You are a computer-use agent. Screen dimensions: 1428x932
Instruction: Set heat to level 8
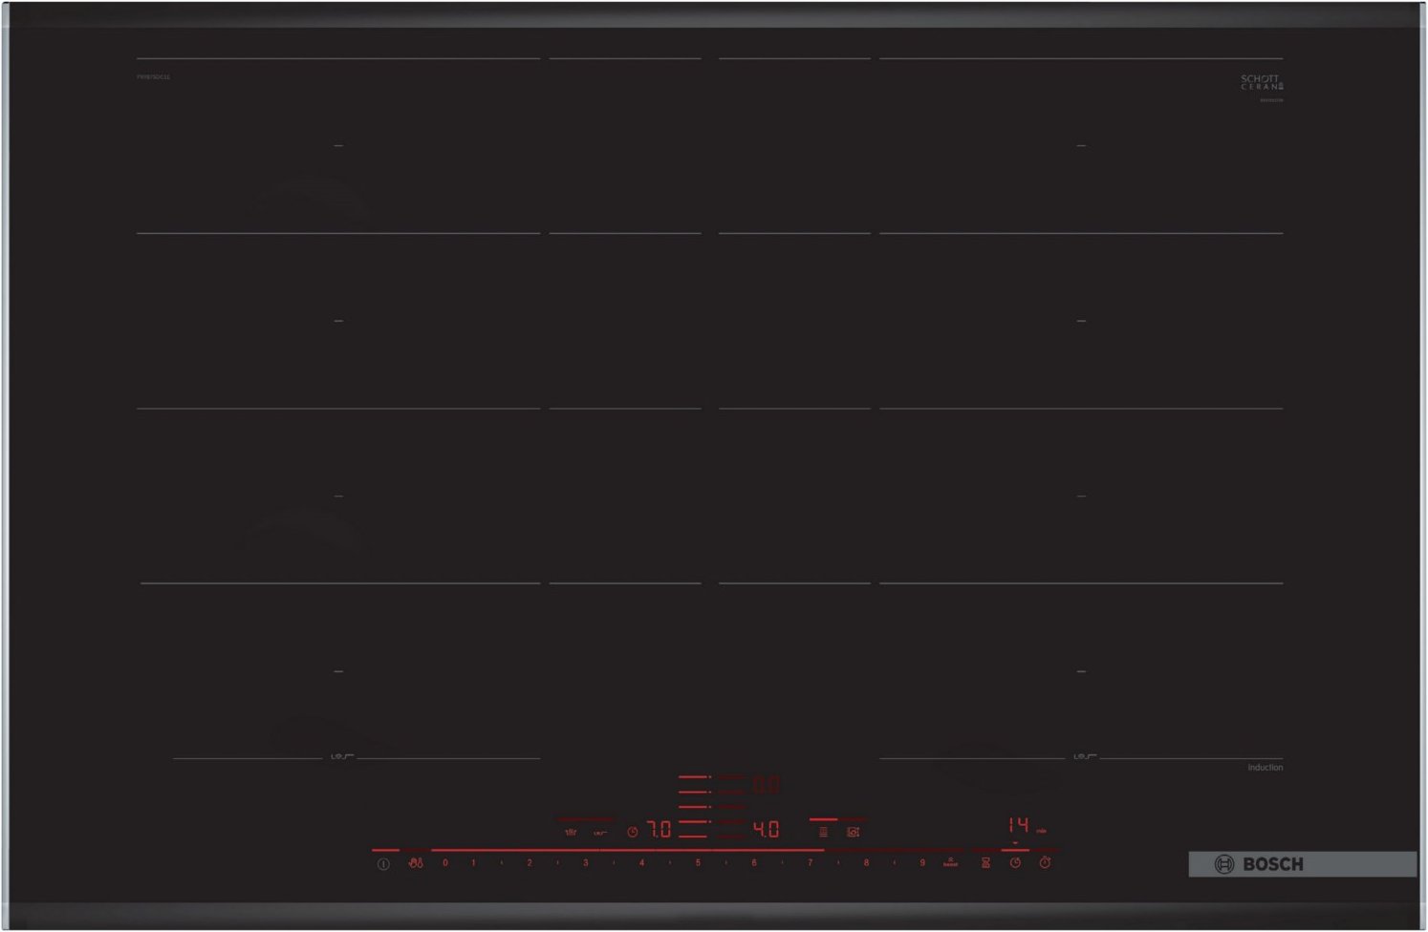(866, 863)
